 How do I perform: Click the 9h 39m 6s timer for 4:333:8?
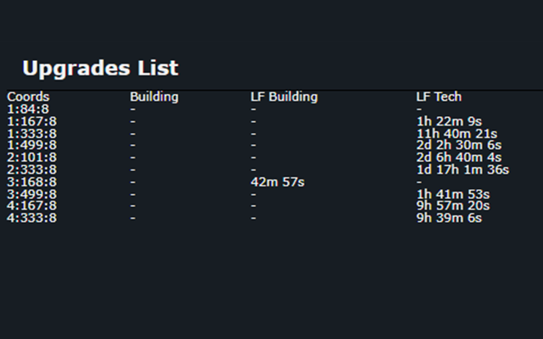click(449, 218)
